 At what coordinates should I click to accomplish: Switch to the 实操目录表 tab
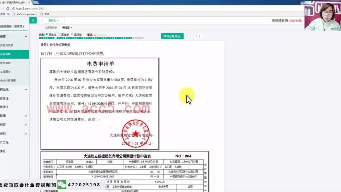[x=51, y=27]
